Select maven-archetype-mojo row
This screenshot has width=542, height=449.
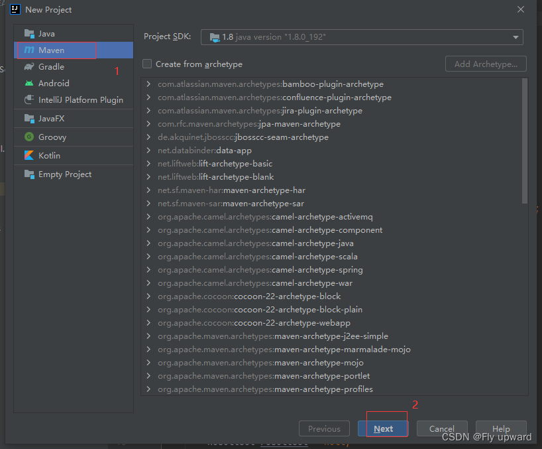click(332, 363)
